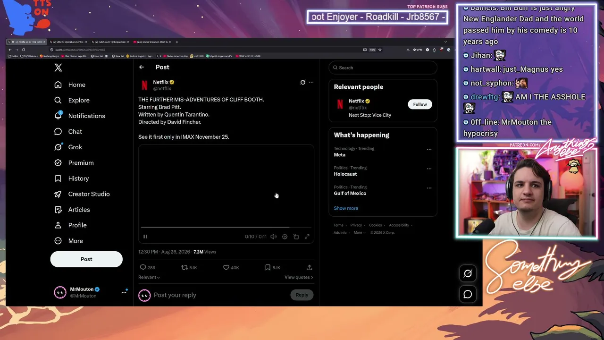604x340 pixels.
Task: Open Articles in the sidebar
Action: [x=72, y=210]
